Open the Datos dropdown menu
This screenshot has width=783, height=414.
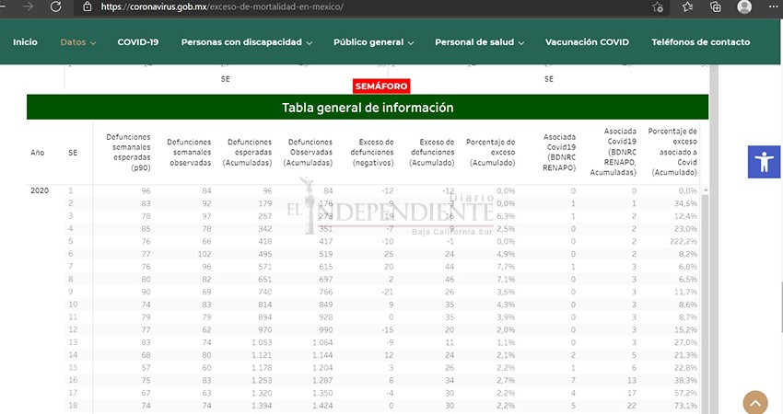click(x=78, y=42)
